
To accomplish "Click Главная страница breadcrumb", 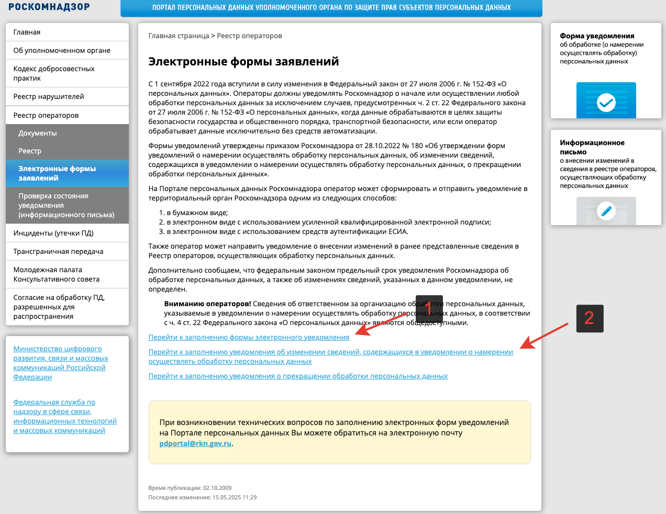I will tap(179, 36).
